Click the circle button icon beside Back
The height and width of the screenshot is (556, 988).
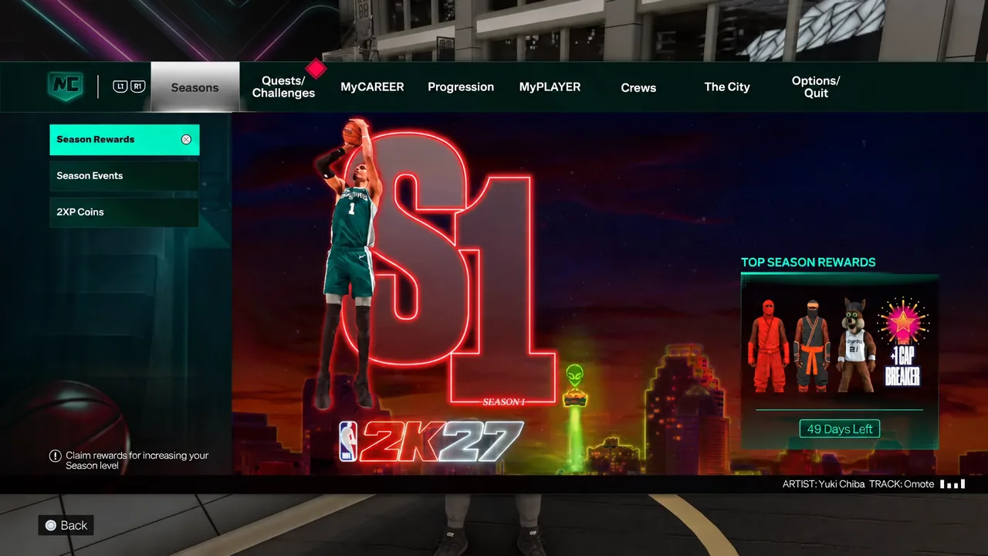pos(51,525)
